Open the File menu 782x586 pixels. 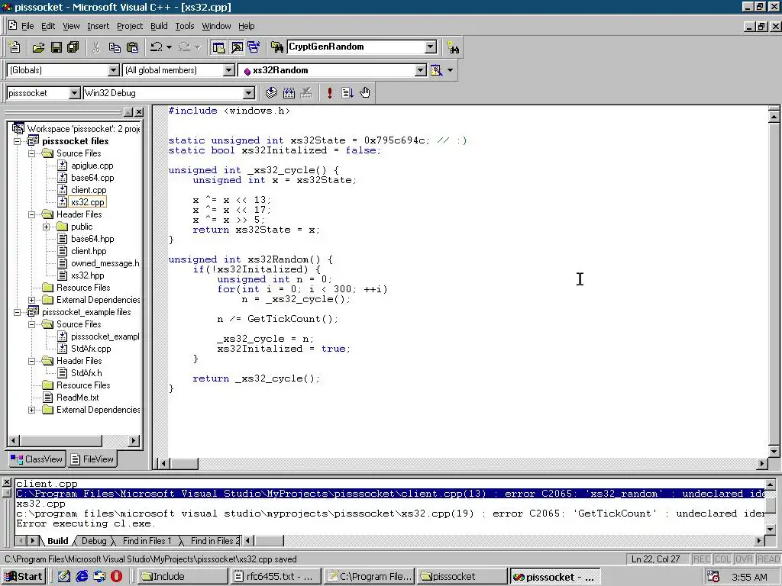click(27, 26)
